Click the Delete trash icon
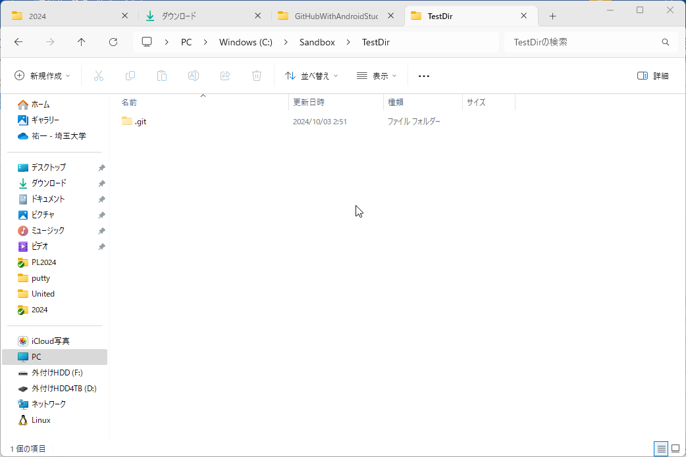The width and height of the screenshot is (686, 457). coord(257,76)
